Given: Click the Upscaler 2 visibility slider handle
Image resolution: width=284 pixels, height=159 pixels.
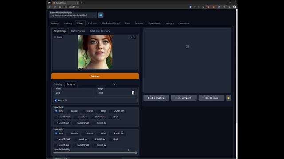Looking at the screenshot, I should 136,153.
